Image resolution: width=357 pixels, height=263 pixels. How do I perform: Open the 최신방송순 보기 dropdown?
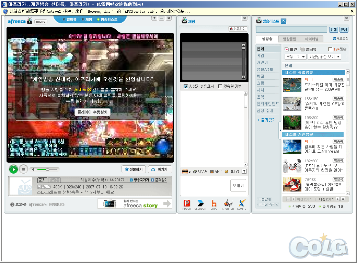pos(324,57)
